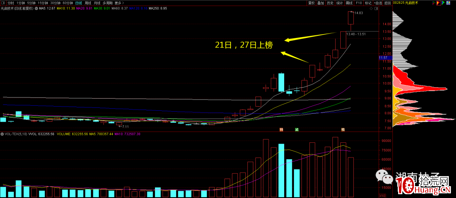Click the 标记 mark button

click(368, 3)
